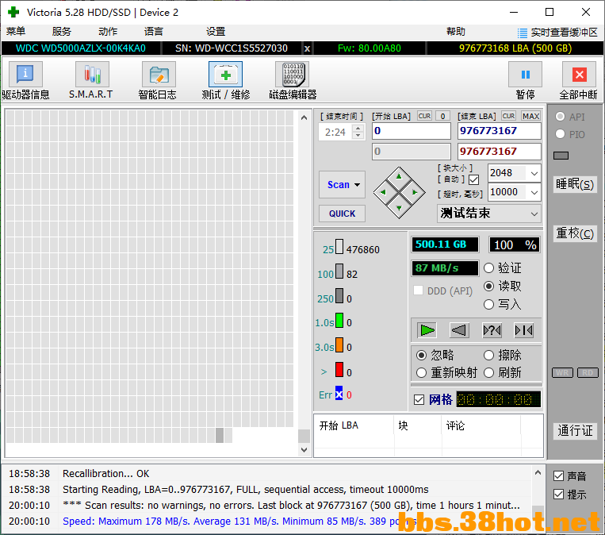This screenshot has width=605, height=535.
Task: Select the 擦除 erase radio button
Action: (488, 355)
